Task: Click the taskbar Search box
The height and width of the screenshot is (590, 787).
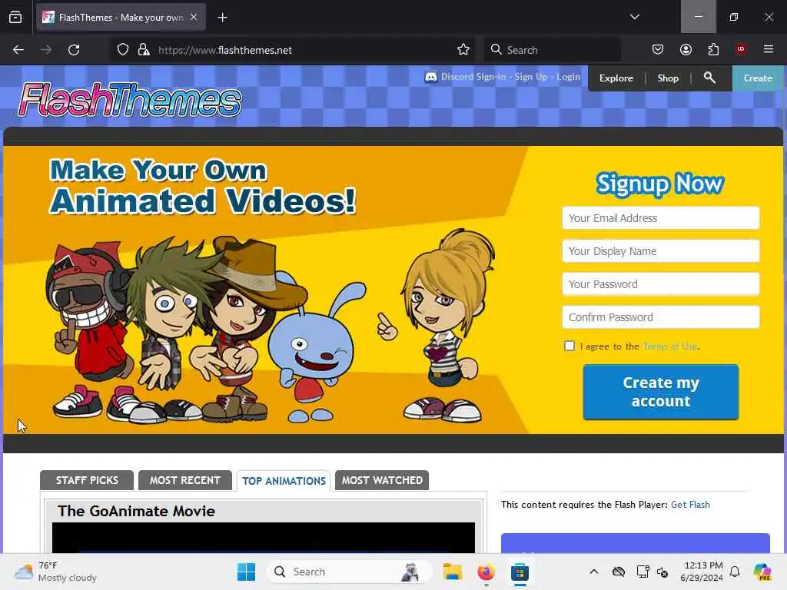Action: click(x=350, y=572)
